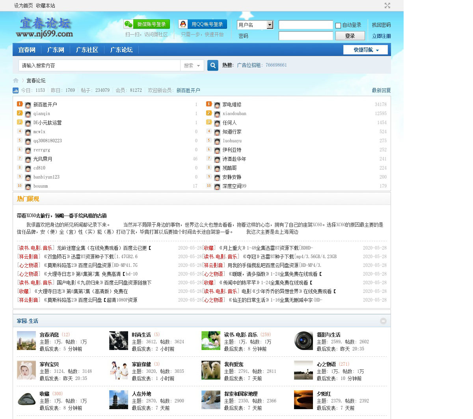473x419 pixels.
Task: Click the WeChat account login icon button
Action: (147, 24)
